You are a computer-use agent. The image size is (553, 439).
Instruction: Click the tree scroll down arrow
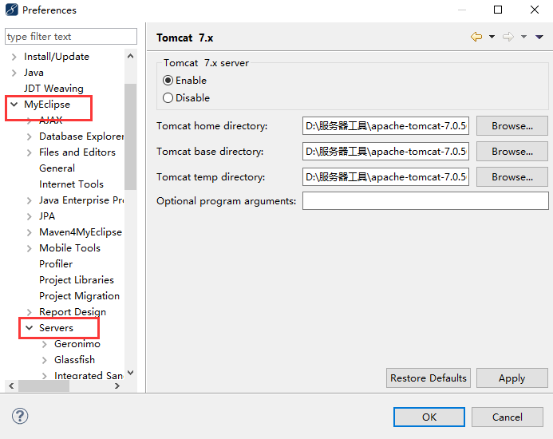tap(131, 373)
